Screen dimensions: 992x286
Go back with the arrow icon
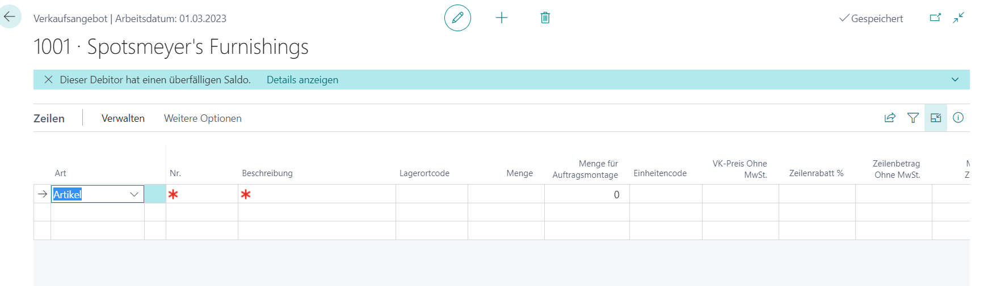tap(10, 17)
